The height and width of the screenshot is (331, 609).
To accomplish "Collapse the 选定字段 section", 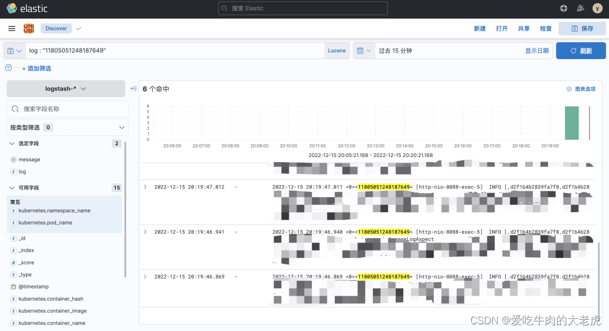I will pos(12,144).
